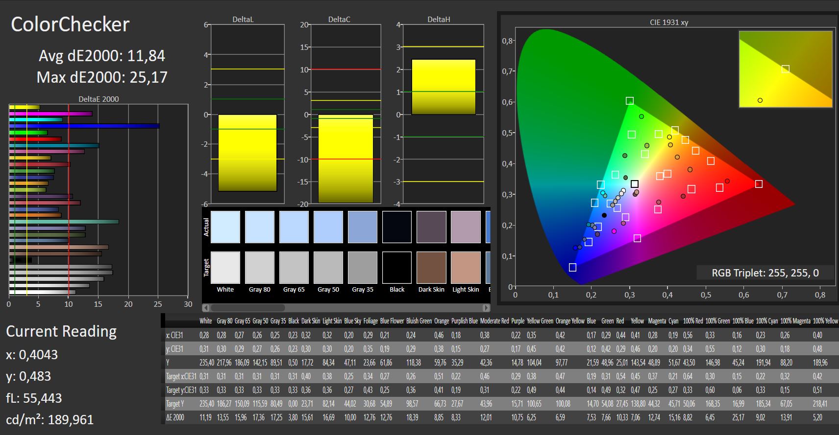Select the Target Gray 35 swatch
839x435 pixels.
tap(363, 267)
